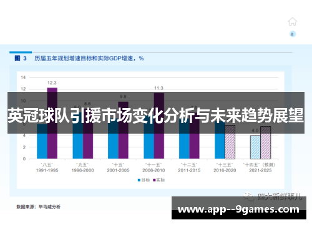The width and height of the screenshot is (312, 225).
Task: Click the y-axis label 14
Action: pyautogui.click(x=23, y=78)
